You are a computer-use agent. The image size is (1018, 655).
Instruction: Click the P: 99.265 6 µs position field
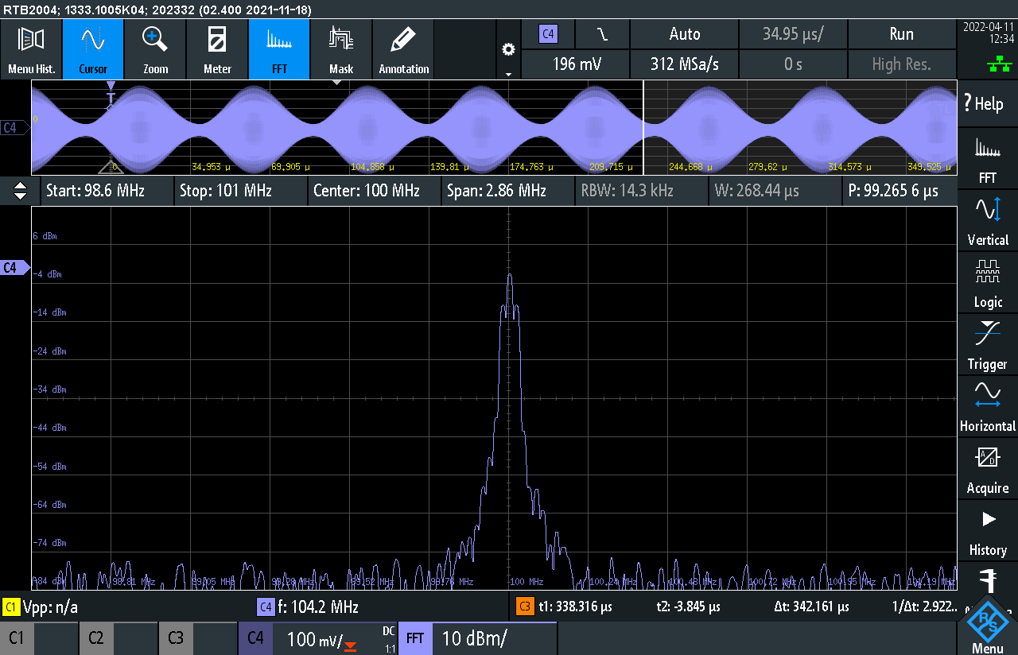click(899, 191)
